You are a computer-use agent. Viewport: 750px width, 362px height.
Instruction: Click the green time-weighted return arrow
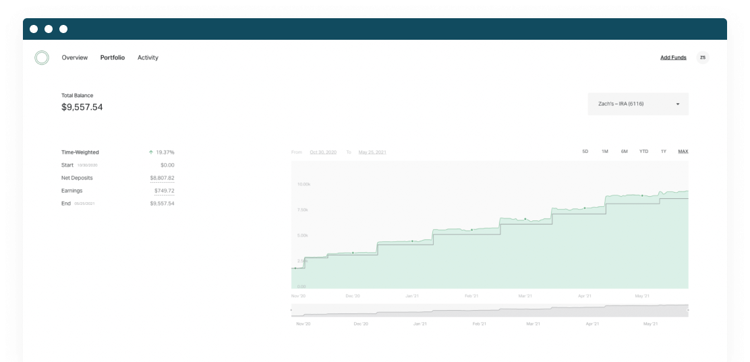pos(151,152)
